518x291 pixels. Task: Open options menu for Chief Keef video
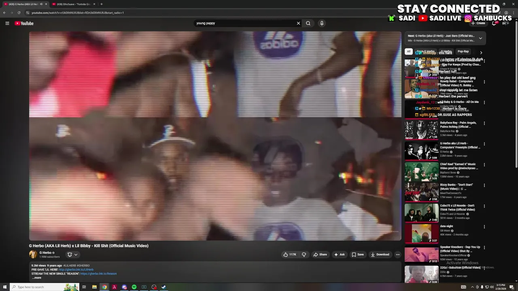[x=484, y=165]
